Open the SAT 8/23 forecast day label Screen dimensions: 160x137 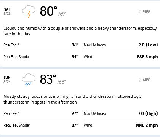[7, 11]
